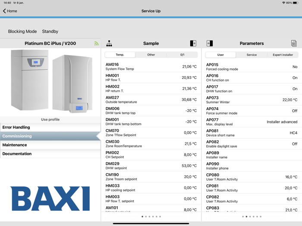Tap the Blocking Mode status label
The height and width of the screenshot is (226, 302).
point(22,31)
